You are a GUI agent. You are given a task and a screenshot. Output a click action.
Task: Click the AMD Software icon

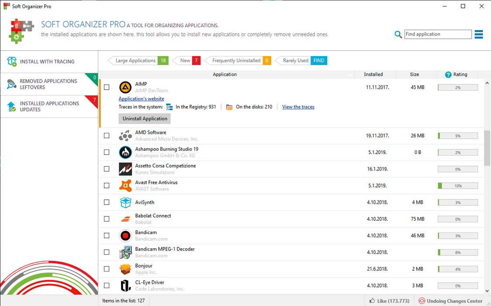pyautogui.click(x=125, y=136)
